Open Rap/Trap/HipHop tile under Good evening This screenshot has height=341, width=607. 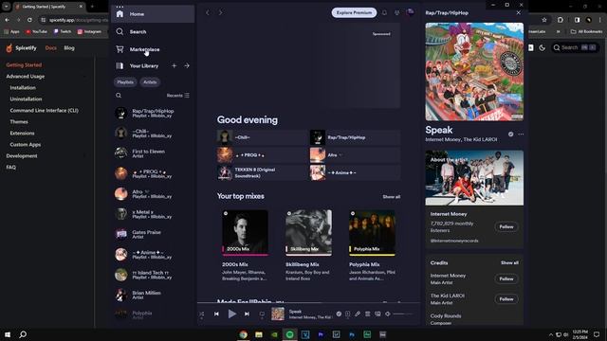355,137
